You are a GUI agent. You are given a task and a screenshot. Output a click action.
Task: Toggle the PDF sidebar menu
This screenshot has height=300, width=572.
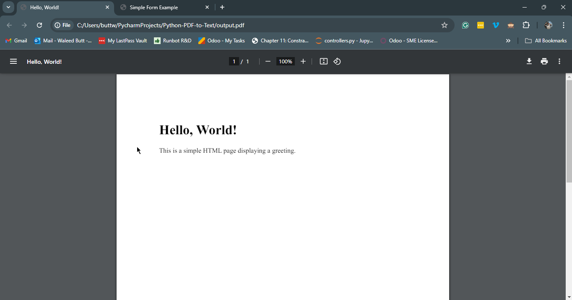click(13, 62)
